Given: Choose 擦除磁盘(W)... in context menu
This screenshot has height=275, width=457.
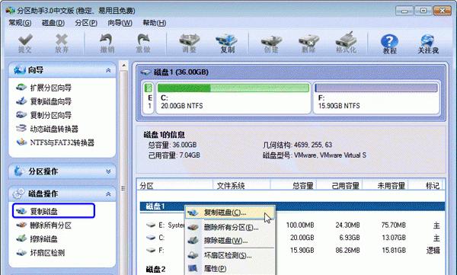Looking at the screenshot, I should 230,241.
